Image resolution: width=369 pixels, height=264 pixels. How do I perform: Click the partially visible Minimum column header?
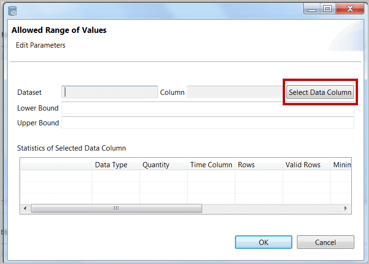[341, 165]
